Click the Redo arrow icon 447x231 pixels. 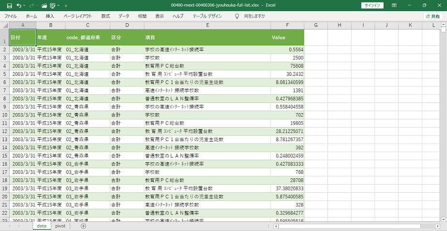tap(32, 5)
